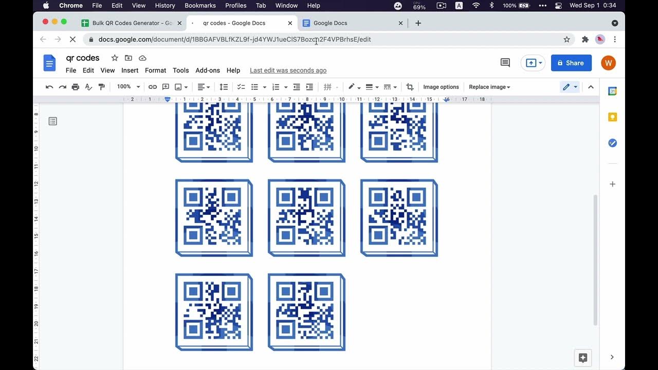Click the browser address bar URL
This screenshot has width=658, height=370.
pyautogui.click(x=235, y=40)
